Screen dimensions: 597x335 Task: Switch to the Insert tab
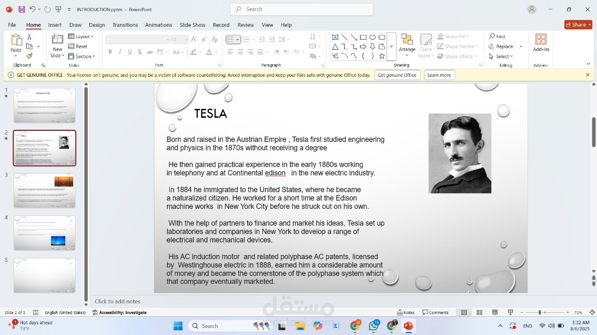click(55, 25)
